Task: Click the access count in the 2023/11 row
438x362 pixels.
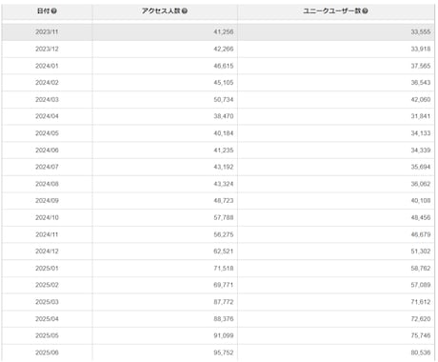Action: coord(224,32)
